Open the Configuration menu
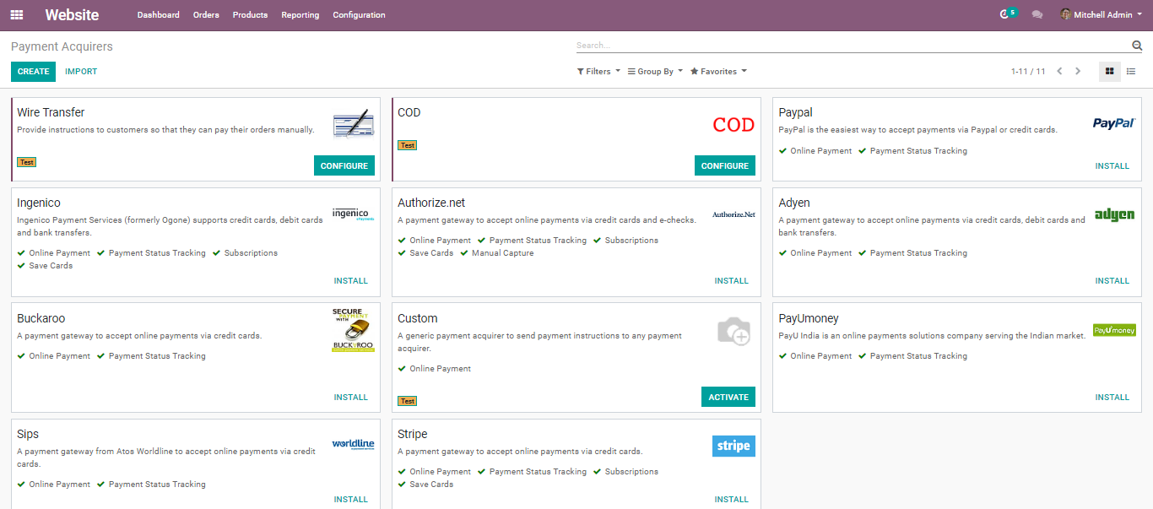The height and width of the screenshot is (509, 1153). [x=359, y=15]
